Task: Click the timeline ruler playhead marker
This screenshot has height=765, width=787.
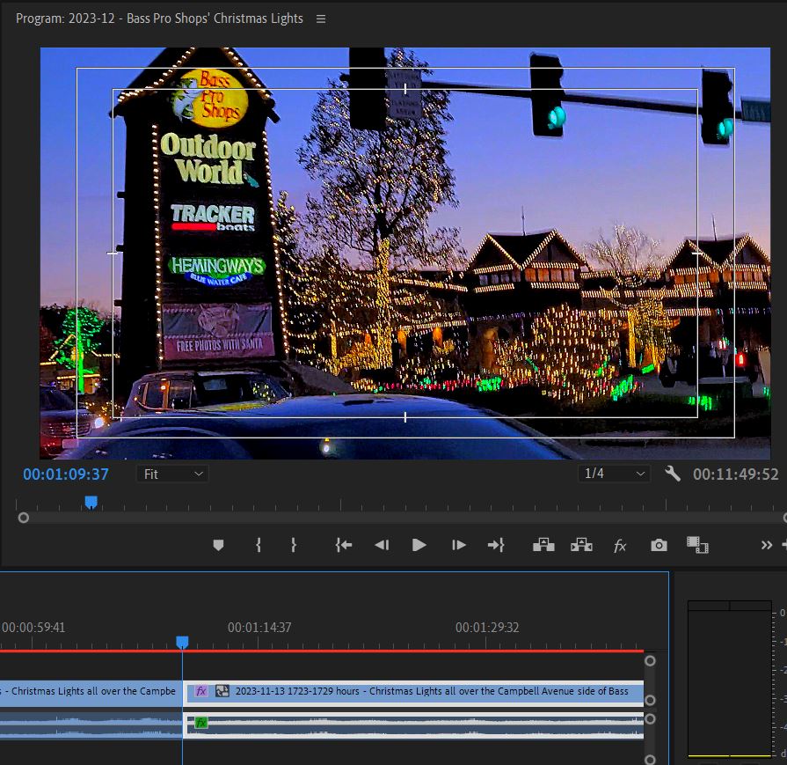Action: [x=182, y=643]
